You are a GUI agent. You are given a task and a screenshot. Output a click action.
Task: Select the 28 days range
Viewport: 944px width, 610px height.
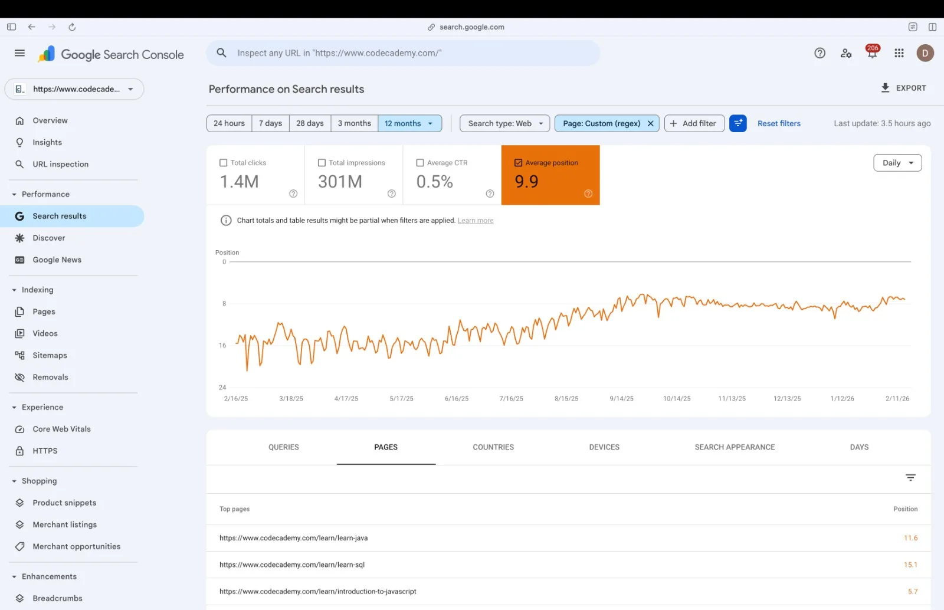[310, 123]
